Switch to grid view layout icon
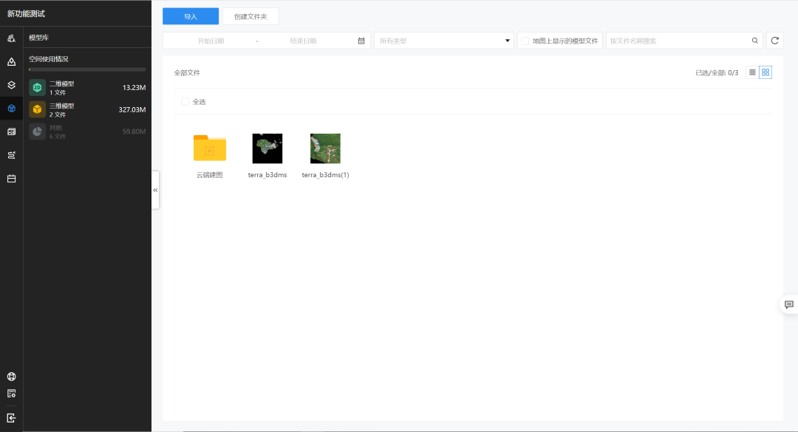Screen dimensions: 798x432 tap(765, 72)
